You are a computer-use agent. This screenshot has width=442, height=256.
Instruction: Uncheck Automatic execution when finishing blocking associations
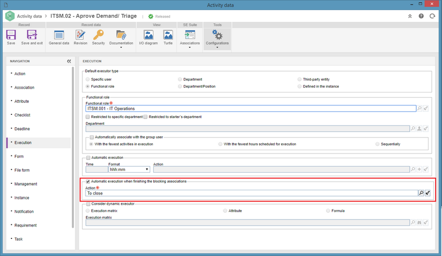tap(88, 182)
